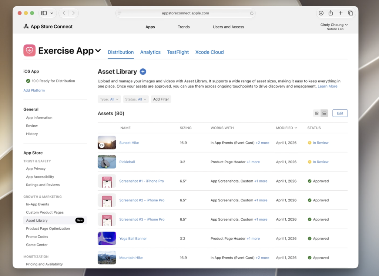Click the Edit button for assets
Viewport: 379px width, 276px height.
tap(340, 113)
